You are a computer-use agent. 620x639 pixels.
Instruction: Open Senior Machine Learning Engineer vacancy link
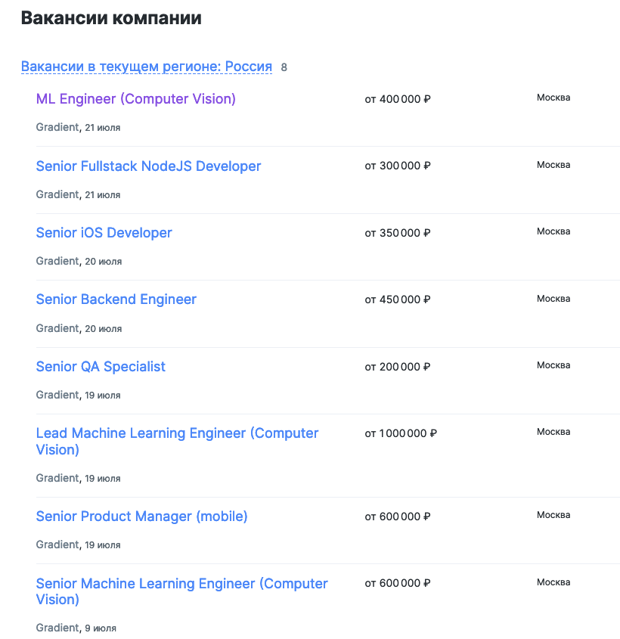point(181,584)
